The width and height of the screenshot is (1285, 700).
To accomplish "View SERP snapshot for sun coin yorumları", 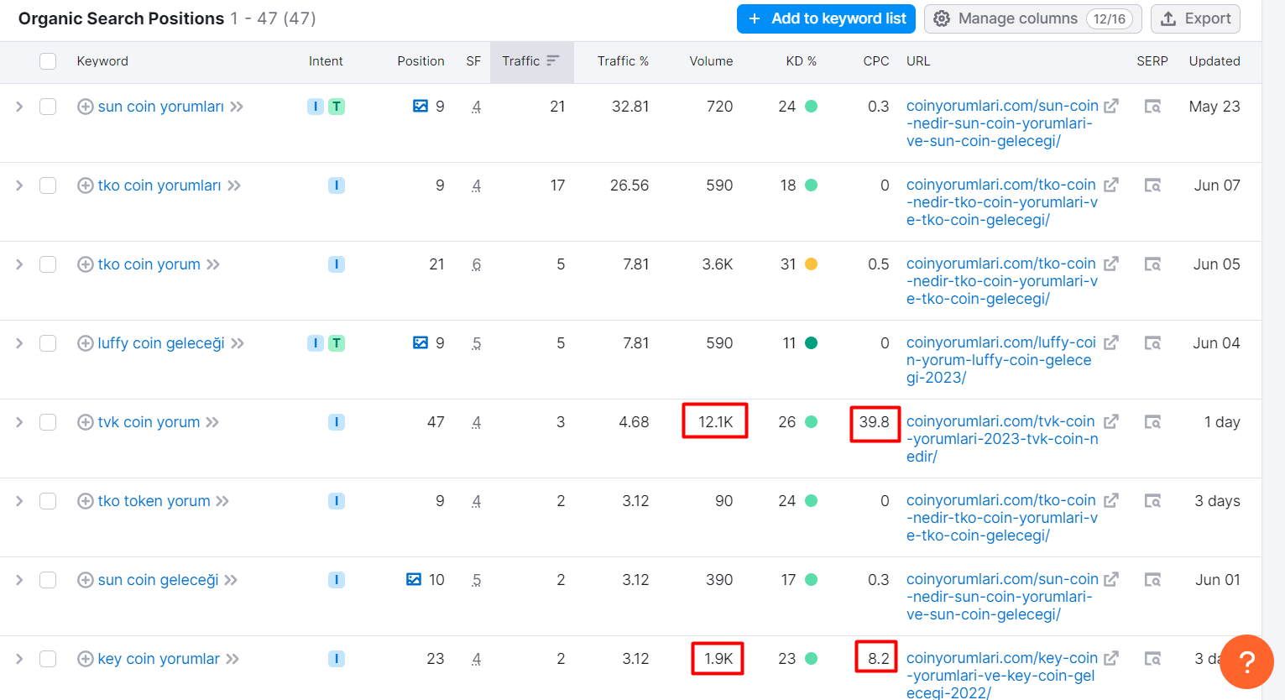I will 1153,107.
